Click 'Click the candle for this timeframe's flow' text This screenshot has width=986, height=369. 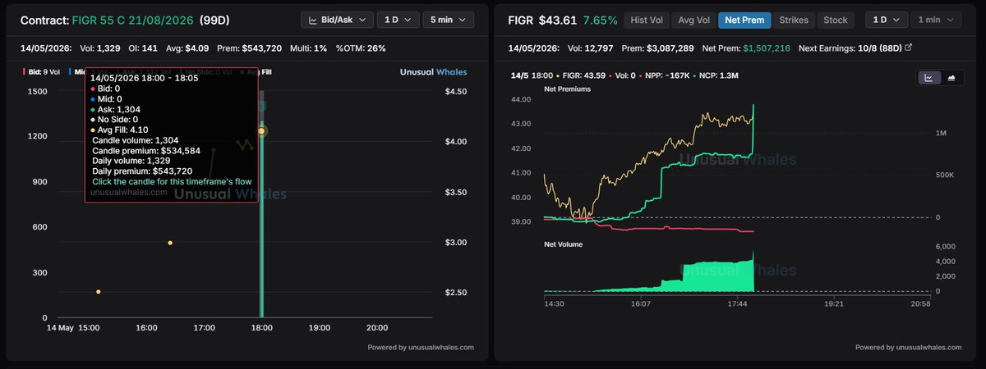[x=172, y=182]
